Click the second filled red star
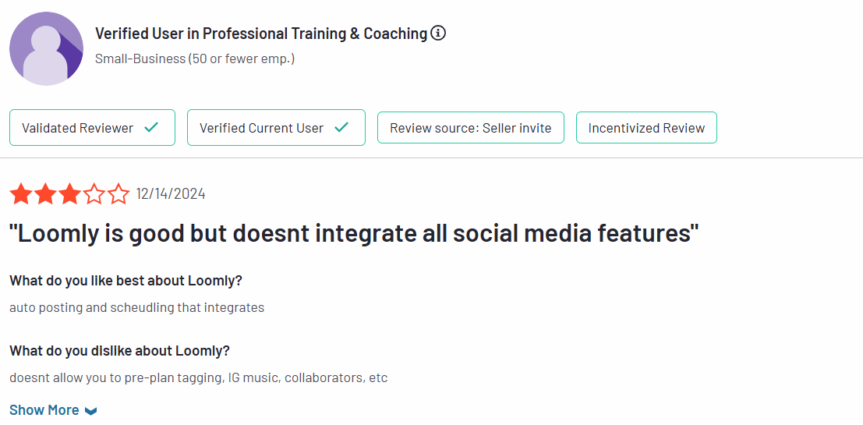The width and height of the screenshot is (863, 425). point(44,193)
